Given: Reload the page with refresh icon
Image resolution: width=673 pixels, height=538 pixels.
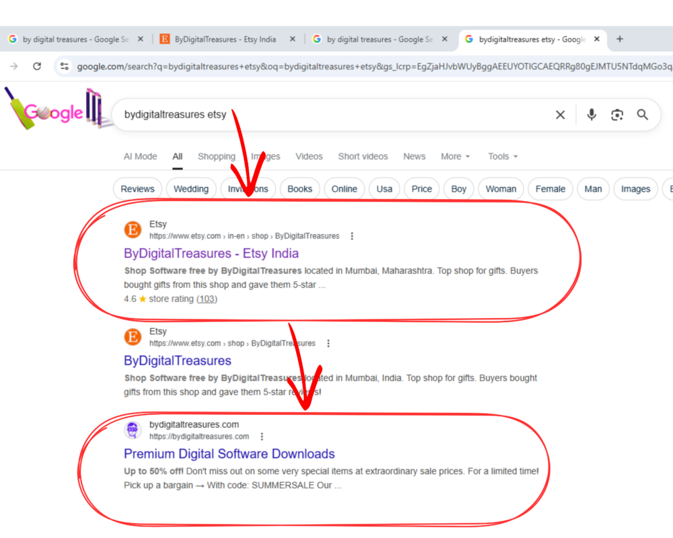Looking at the screenshot, I should (37, 66).
